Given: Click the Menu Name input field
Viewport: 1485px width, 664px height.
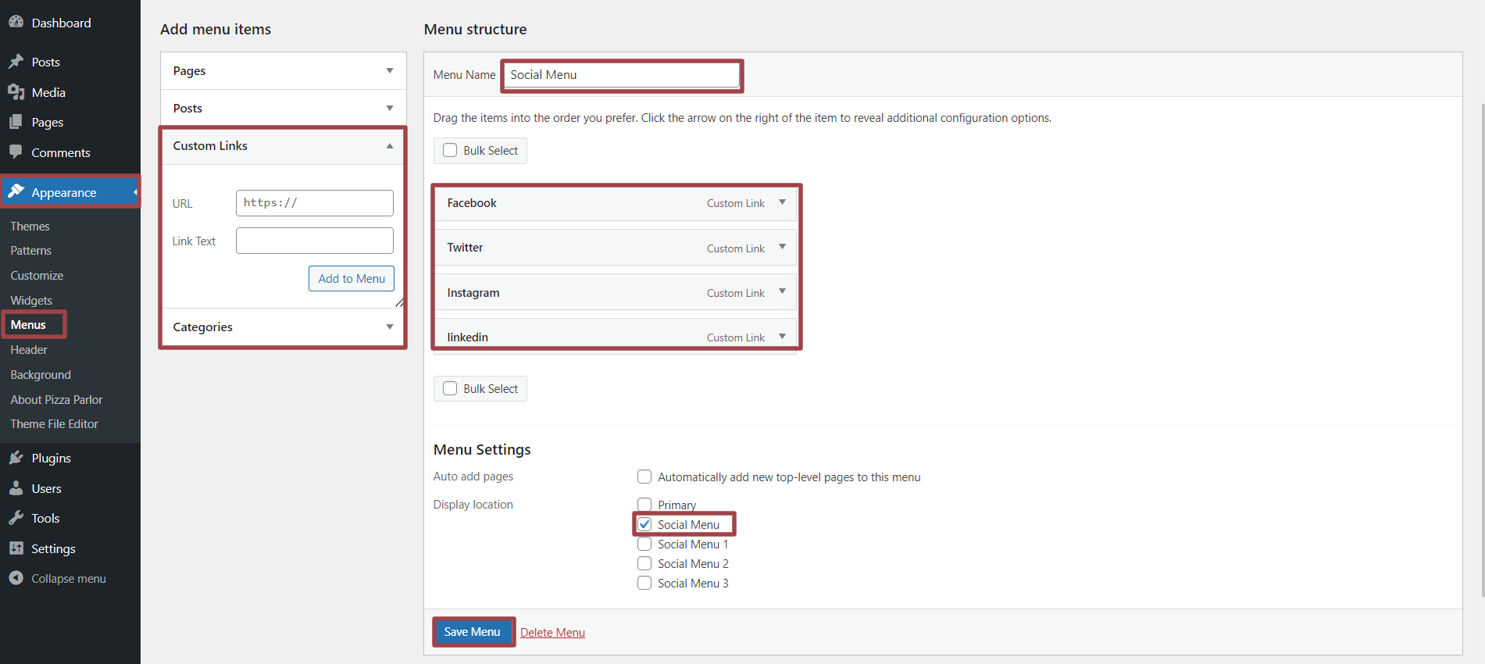Looking at the screenshot, I should coord(622,75).
